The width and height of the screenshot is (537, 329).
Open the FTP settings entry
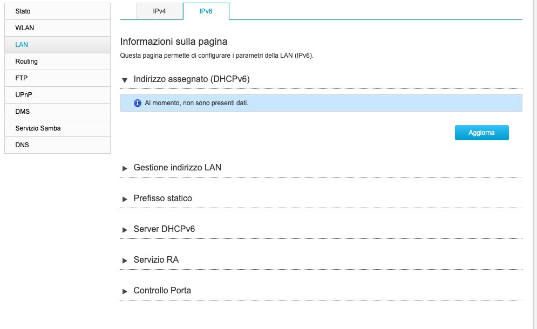57,78
